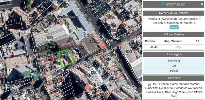The image size is (205, 100).
Task: Click the Descargas section header
Action: [174, 54]
